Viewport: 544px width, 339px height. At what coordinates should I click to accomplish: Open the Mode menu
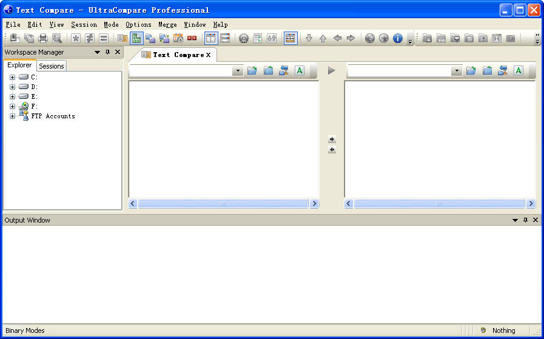[x=111, y=25]
